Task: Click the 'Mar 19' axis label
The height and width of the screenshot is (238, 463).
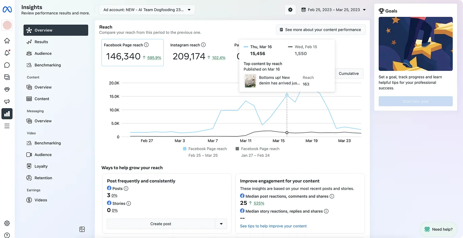Action: (x=311, y=141)
